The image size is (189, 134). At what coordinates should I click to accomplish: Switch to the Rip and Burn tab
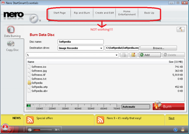(x=82, y=13)
